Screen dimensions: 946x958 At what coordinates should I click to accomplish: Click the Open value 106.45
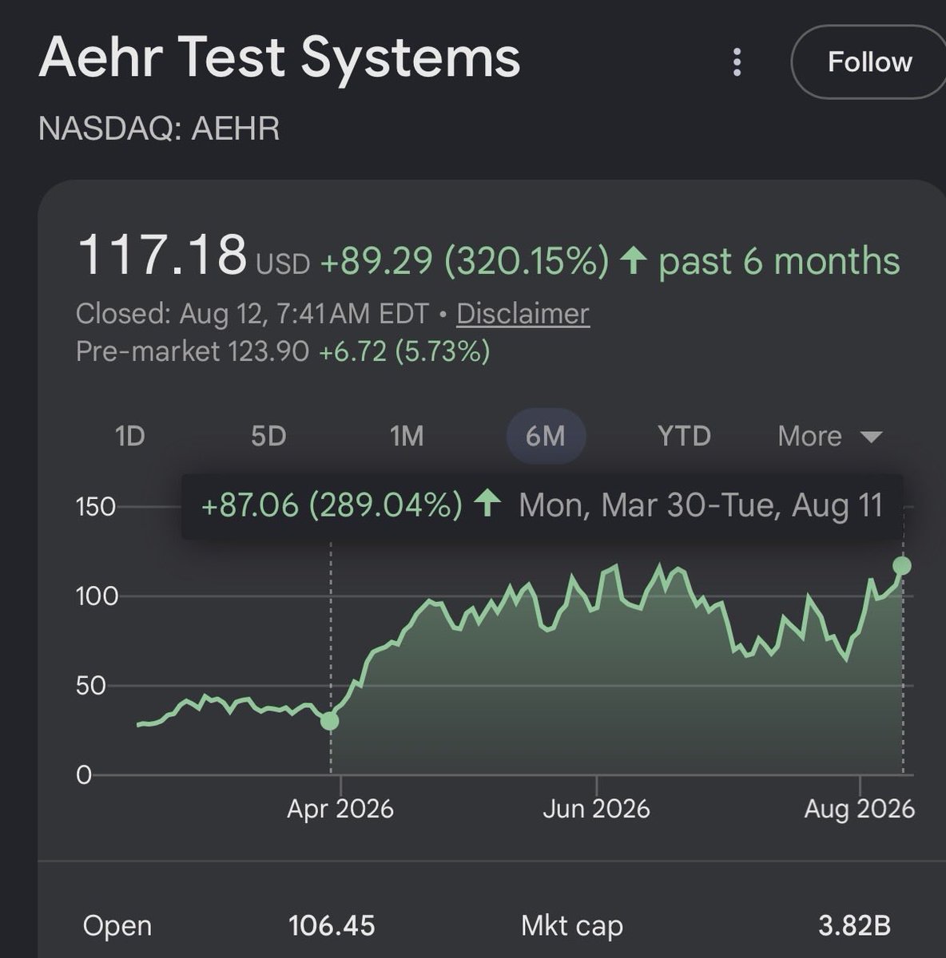pyautogui.click(x=332, y=926)
